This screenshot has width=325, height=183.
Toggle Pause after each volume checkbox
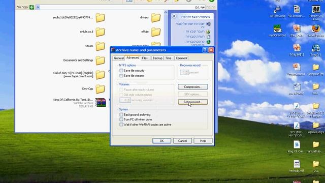click(x=121, y=89)
